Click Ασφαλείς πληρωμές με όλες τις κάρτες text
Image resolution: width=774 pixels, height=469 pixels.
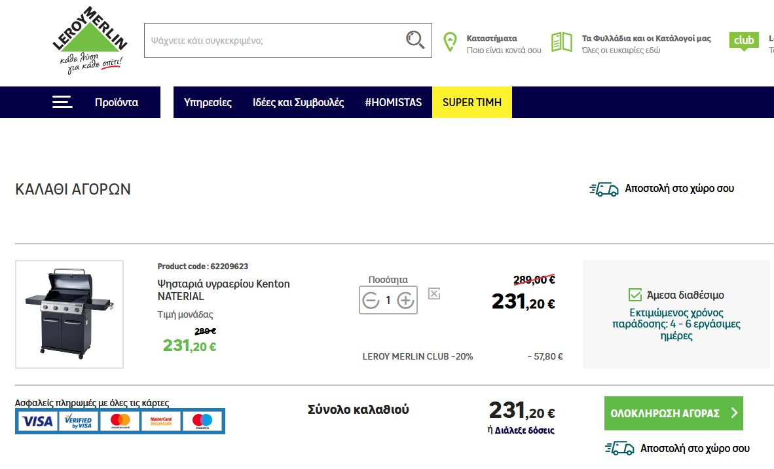click(x=92, y=403)
